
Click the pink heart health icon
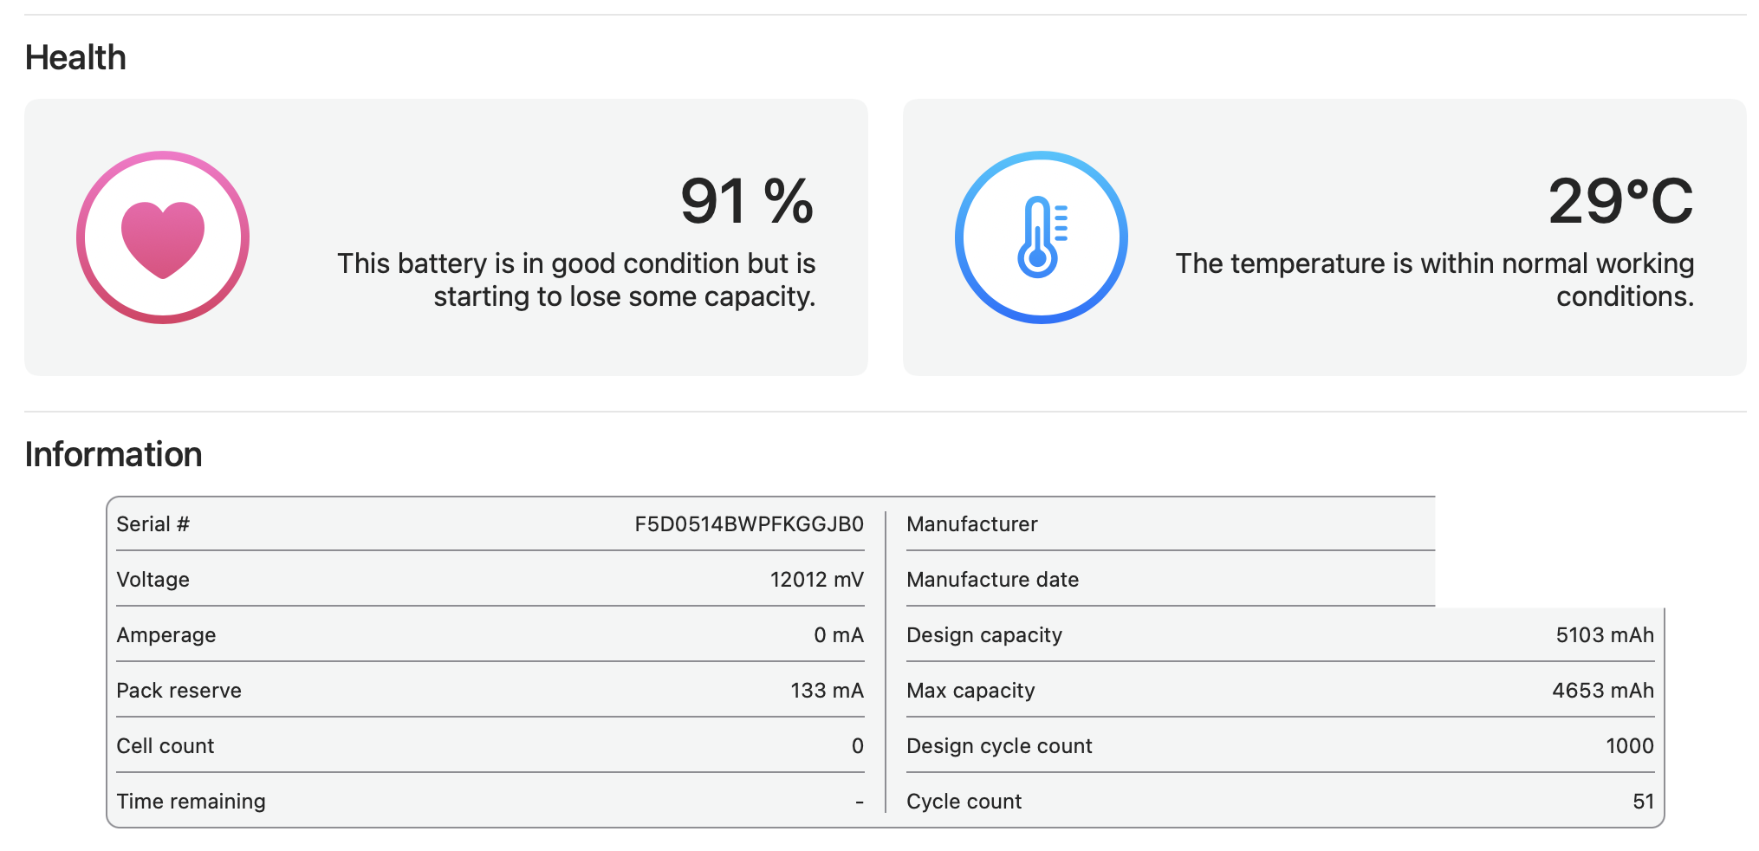click(x=163, y=237)
